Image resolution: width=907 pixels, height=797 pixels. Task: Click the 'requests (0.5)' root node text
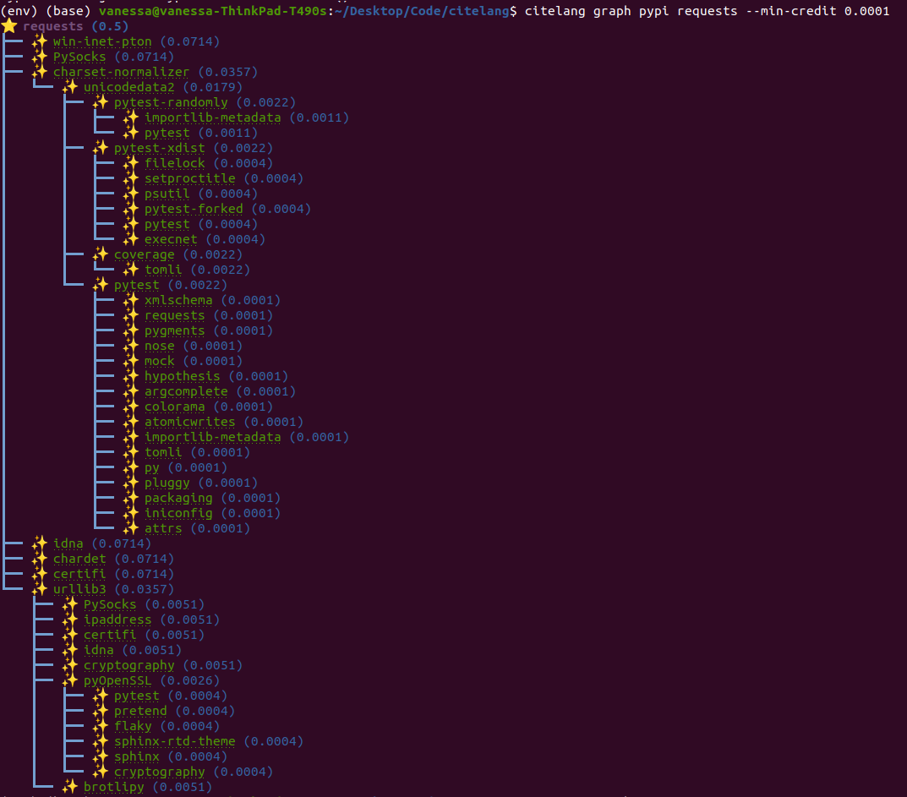76,26
